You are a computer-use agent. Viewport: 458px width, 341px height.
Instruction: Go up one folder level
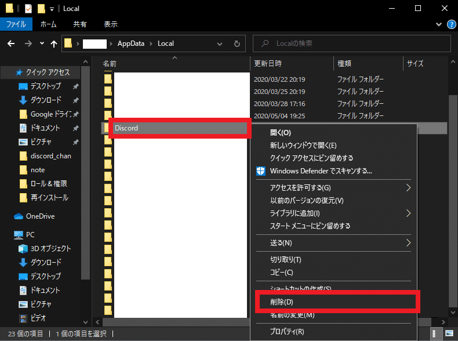tap(54, 43)
